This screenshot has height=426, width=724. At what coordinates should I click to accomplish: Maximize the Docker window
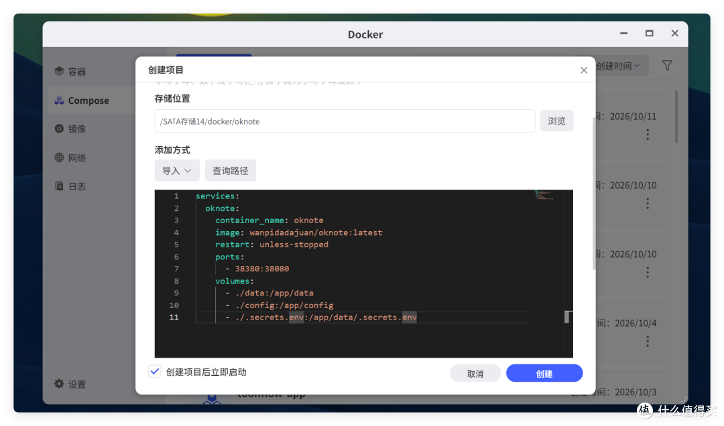(x=649, y=33)
